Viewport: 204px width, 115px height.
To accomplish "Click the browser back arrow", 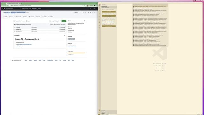I will click(x=2, y=6).
